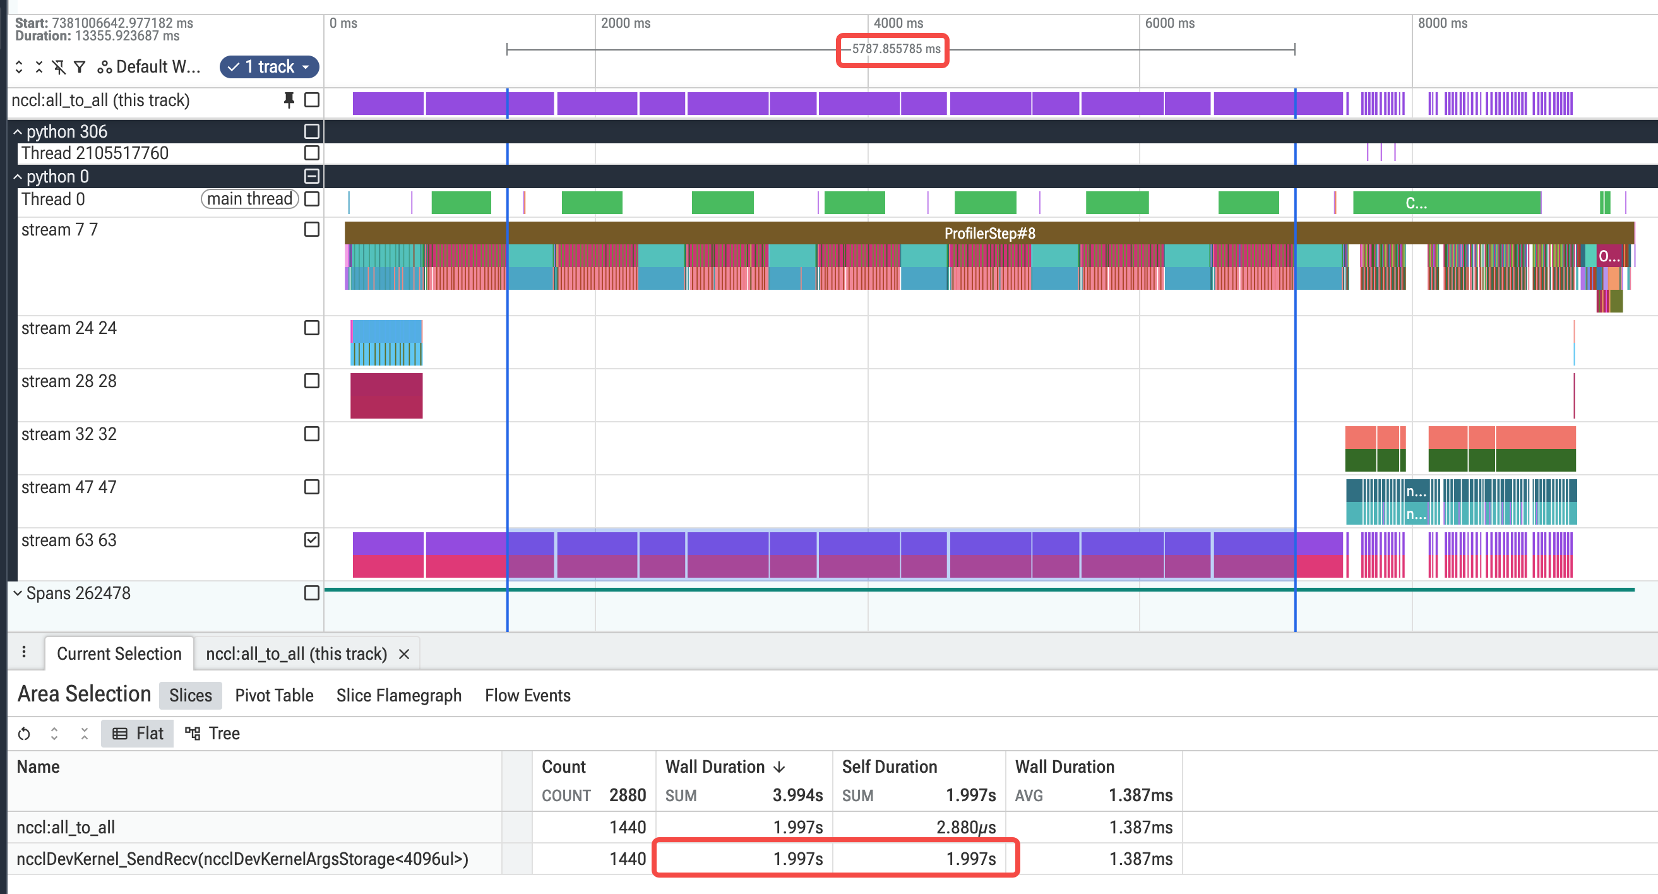1658x894 pixels.
Task: Open the '1 track' selection dropdown
Action: [269, 66]
